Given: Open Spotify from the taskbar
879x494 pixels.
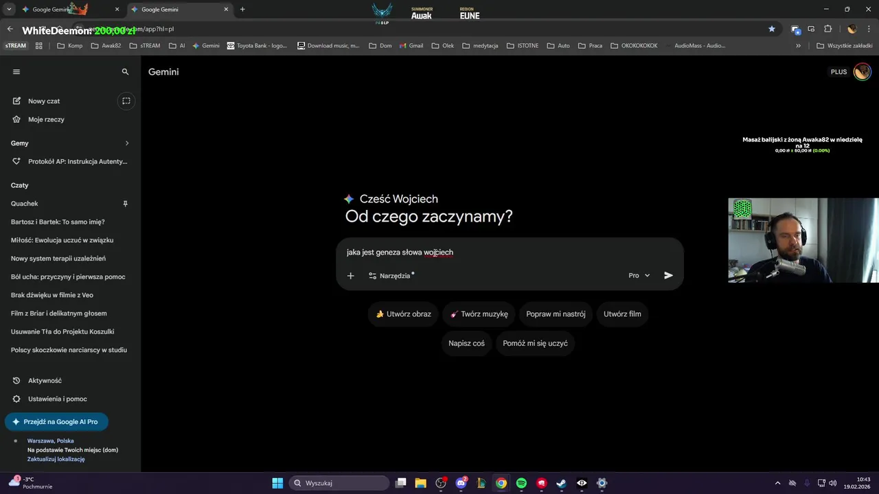Looking at the screenshot, I should click(521, 483).
